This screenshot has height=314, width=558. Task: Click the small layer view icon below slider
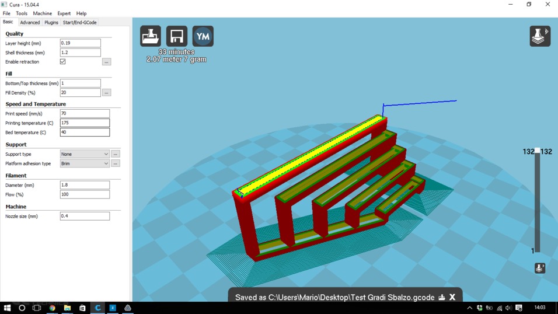tap(540, 268)
